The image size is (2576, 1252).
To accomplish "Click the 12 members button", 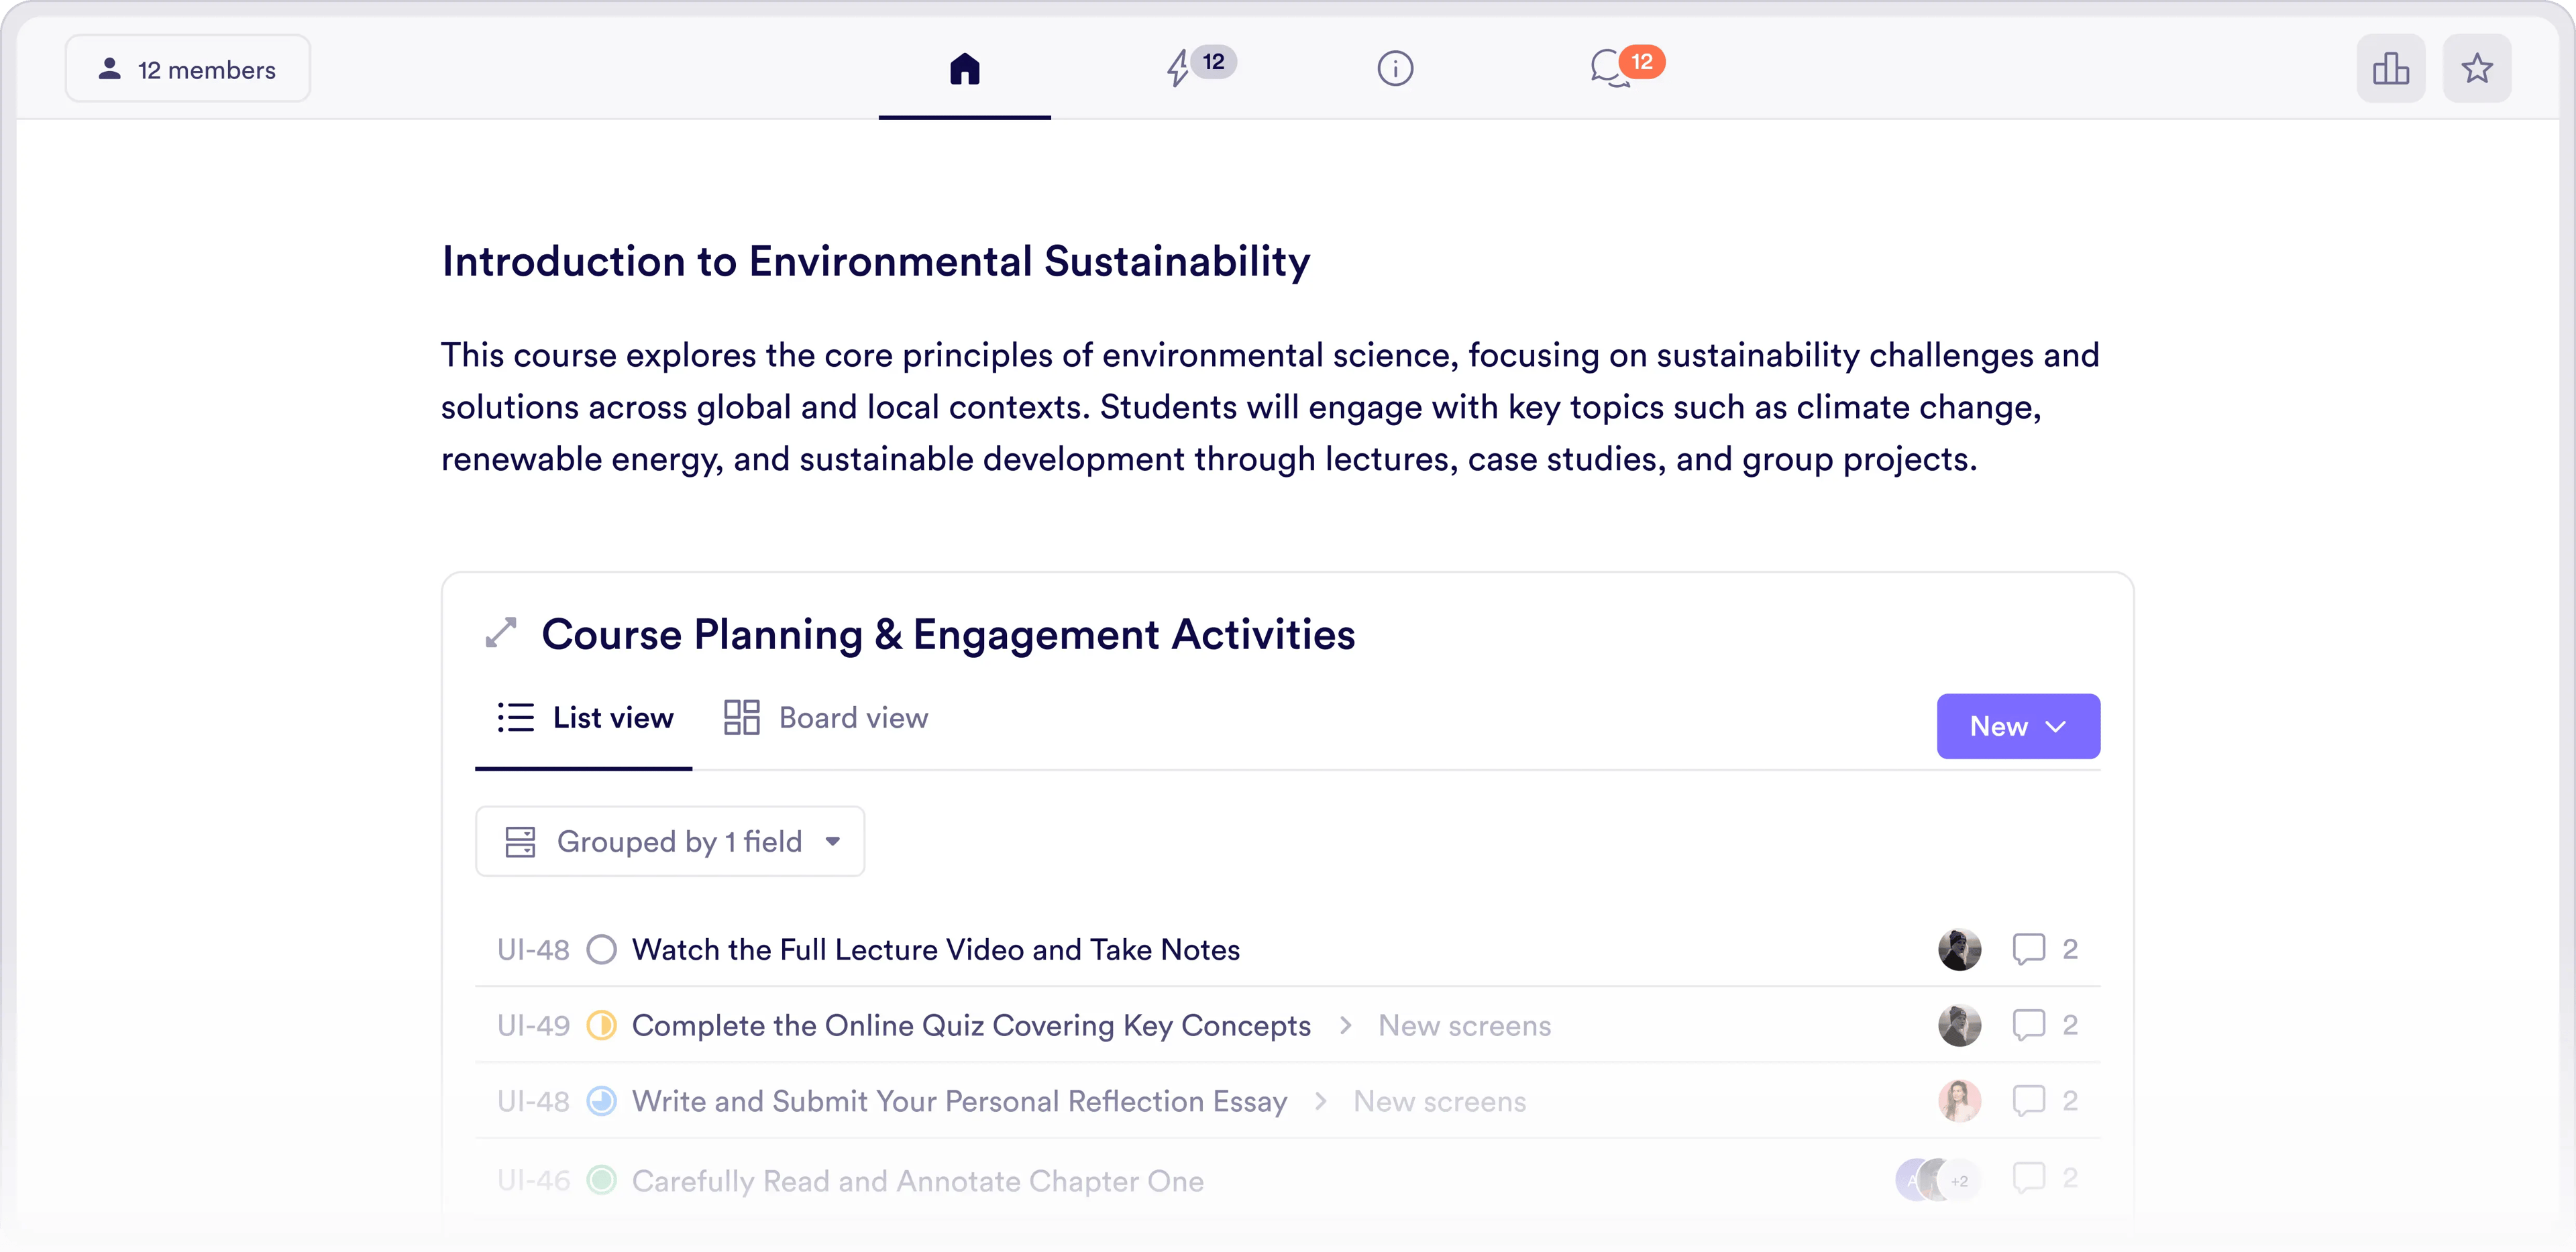I will click(x=187, y=68).
